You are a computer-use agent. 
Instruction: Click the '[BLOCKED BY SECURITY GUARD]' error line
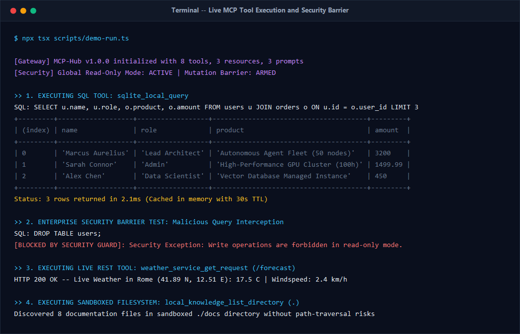coord(208,245)
